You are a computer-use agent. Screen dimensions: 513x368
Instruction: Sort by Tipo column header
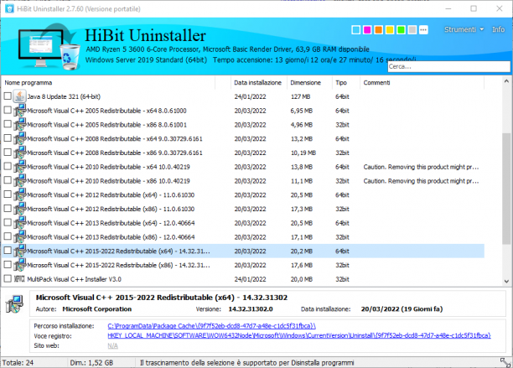coord(346,83)
